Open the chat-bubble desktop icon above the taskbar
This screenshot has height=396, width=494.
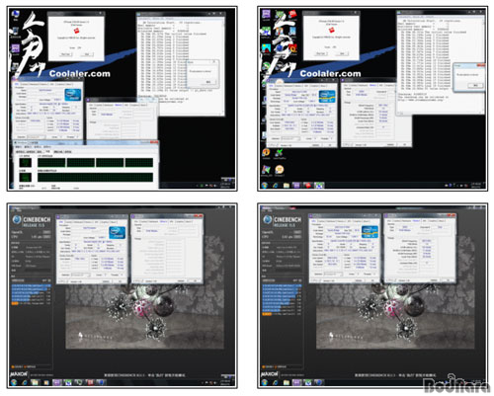tap(280, 170)
